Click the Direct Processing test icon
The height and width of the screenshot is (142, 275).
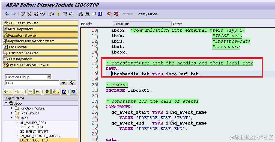65,14
